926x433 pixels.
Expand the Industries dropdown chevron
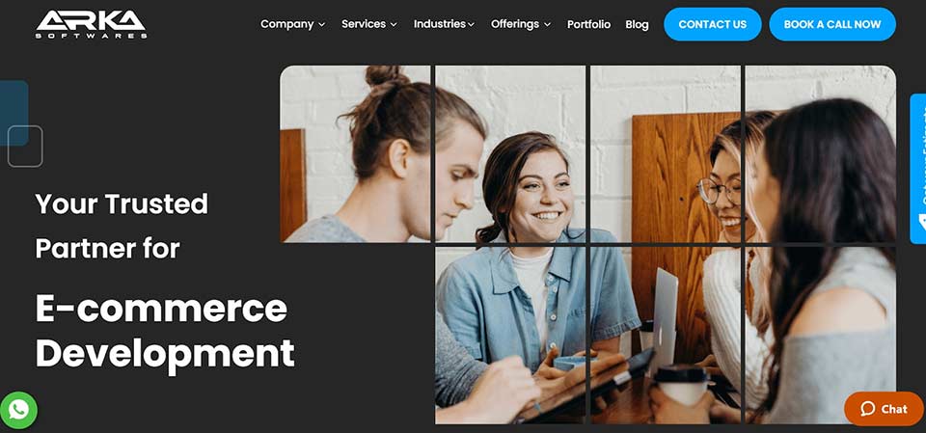pyautogui.click(x=472, y=25)
